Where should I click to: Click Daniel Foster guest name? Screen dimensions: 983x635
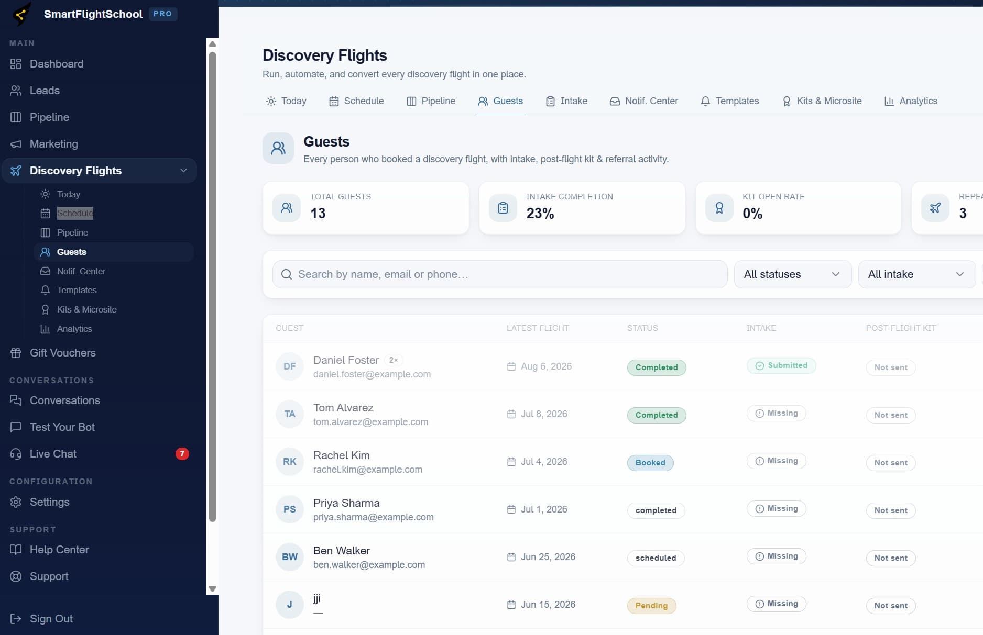pyautogui.click(x=346, y=360)
